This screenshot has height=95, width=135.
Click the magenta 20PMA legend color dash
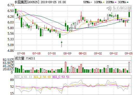coord(116,2)
